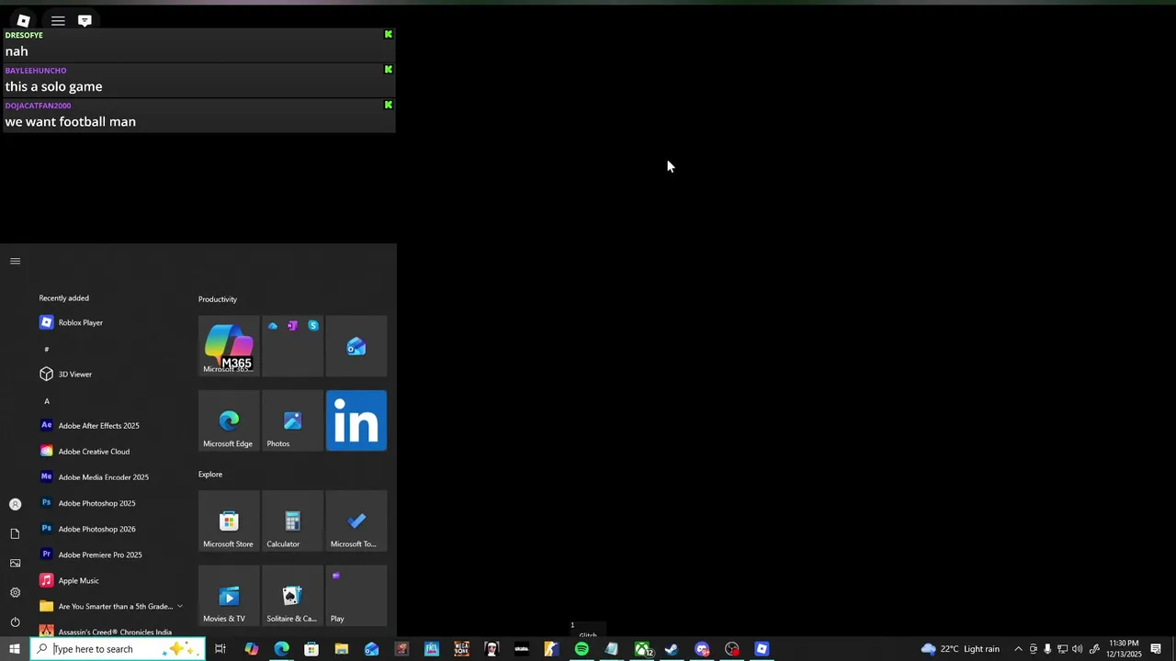Click green icon beside DOJACATFAN2000's message
The height and width of the screenshot is (661, 1176).
389,105
